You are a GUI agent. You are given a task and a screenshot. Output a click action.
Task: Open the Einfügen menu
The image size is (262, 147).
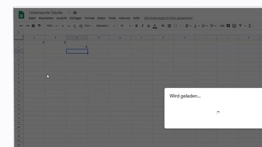tap(76, 18)
